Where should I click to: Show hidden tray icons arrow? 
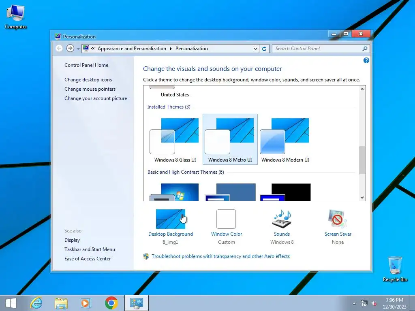click(354, 303)
